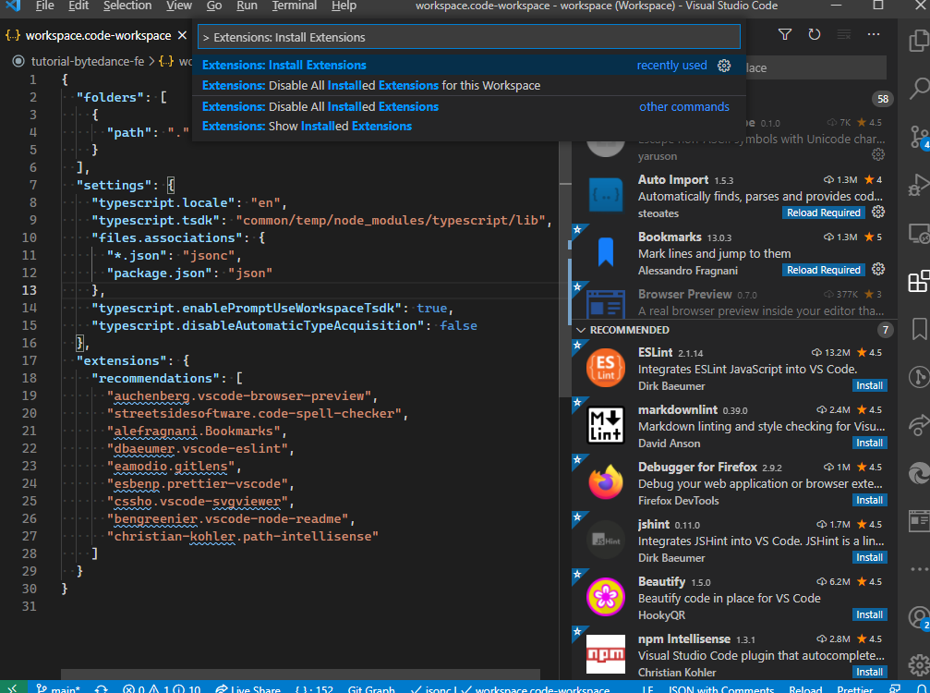Choose Extensions: Show Installed Extensions command

468,127
